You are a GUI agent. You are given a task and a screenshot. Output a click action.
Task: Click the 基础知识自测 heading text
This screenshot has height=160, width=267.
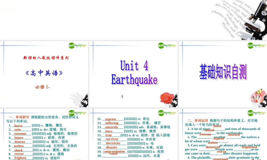point(223,72)
